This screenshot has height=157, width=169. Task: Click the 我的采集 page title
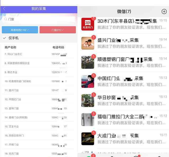(x=39, y=9)
